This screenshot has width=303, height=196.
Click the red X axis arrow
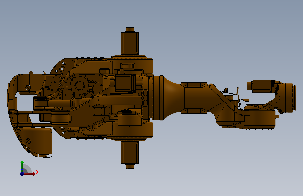pyautogui.click(x=29, y=174)
